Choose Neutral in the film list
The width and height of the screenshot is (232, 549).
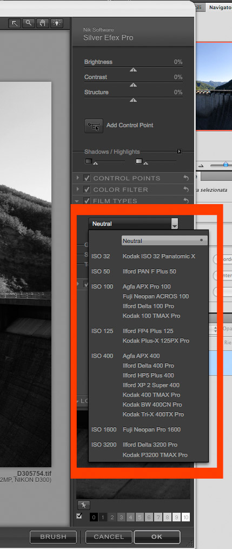[x=164, y=241]
